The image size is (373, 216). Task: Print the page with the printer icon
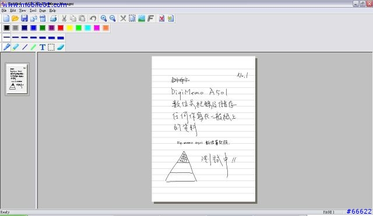pyautogui.click(x=53, y=18)
